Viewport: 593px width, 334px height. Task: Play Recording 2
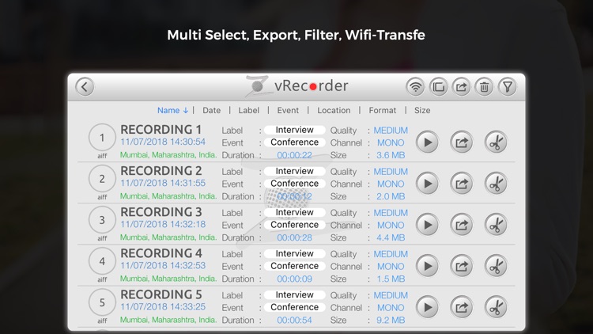coord(427,184)
